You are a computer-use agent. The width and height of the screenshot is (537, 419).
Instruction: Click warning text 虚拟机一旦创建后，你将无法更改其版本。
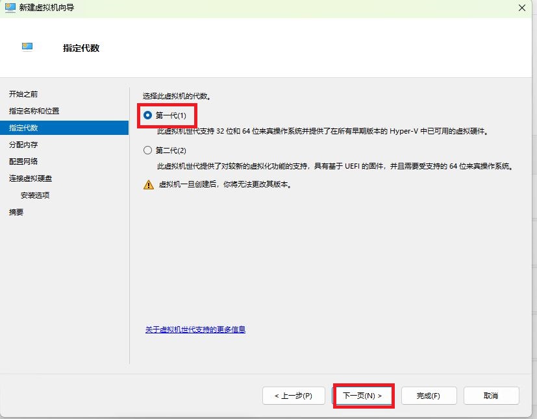coord(225,184)
